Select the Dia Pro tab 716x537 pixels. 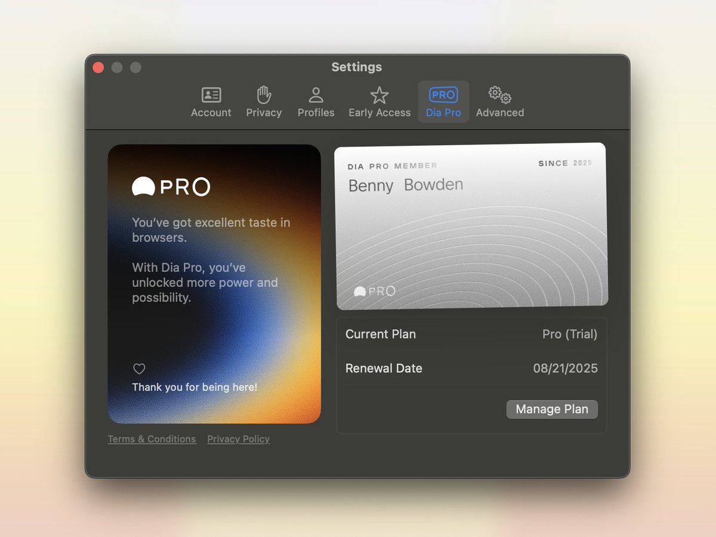(443, 102)
